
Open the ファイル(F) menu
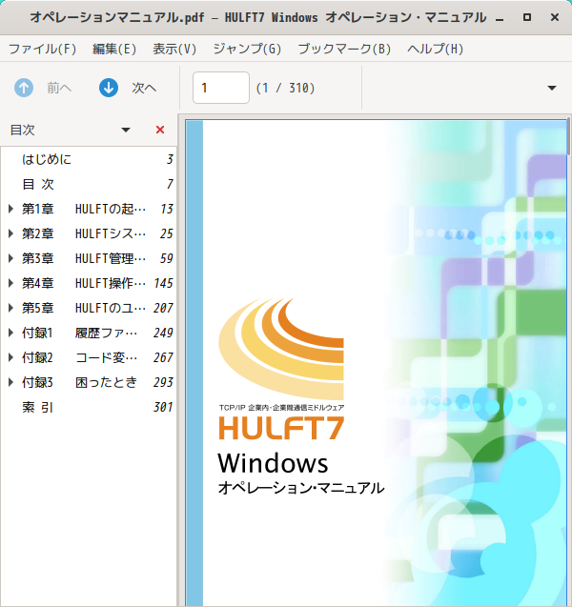43,49
